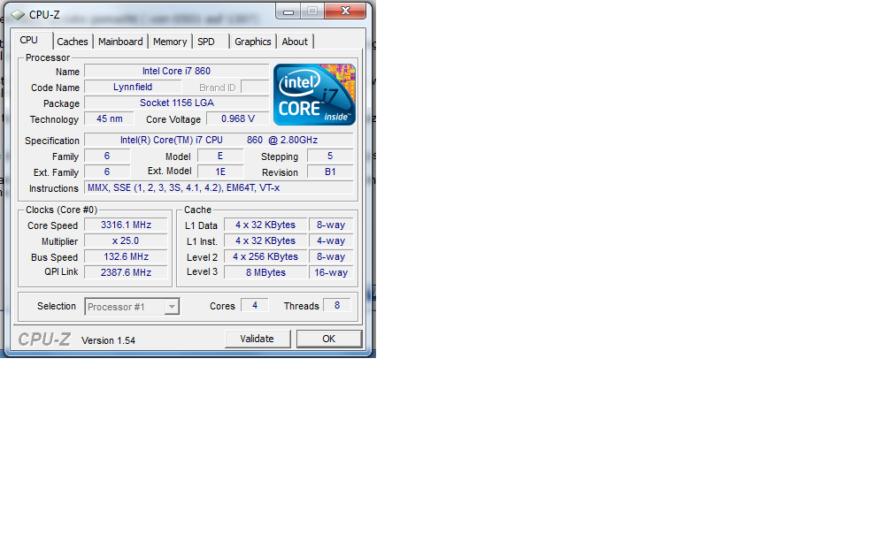The width and height of the screenshot is (892, 557).
Task: Click the OK button
Action: tap(329, 339)
